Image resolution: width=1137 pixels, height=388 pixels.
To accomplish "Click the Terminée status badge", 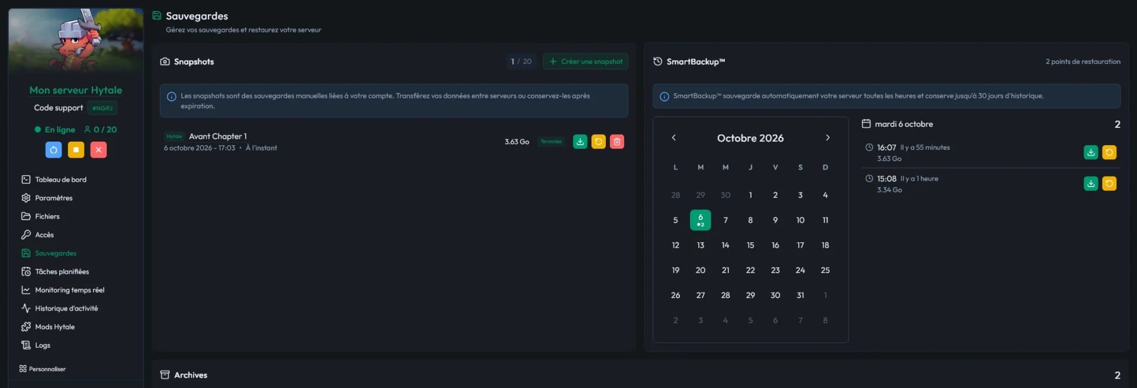I will tap(551, 142).
